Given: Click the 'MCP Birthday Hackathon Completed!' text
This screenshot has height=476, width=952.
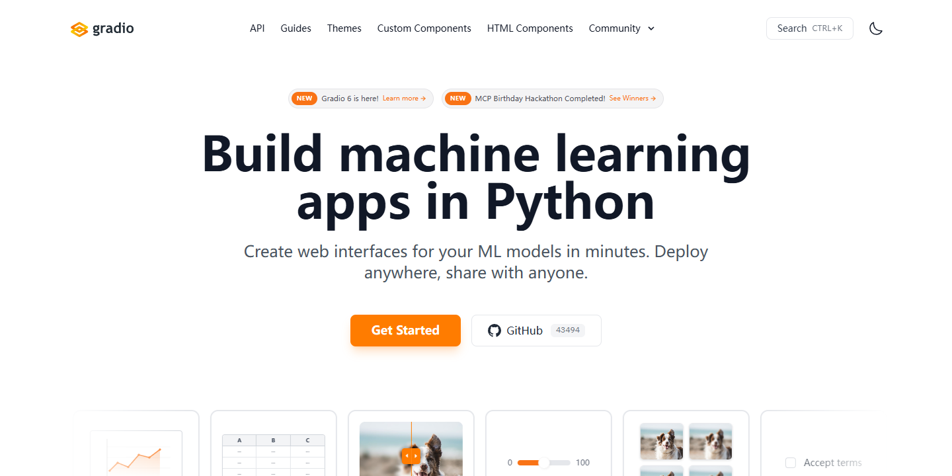Looking at the screenshot, I should tap(540, 99).
